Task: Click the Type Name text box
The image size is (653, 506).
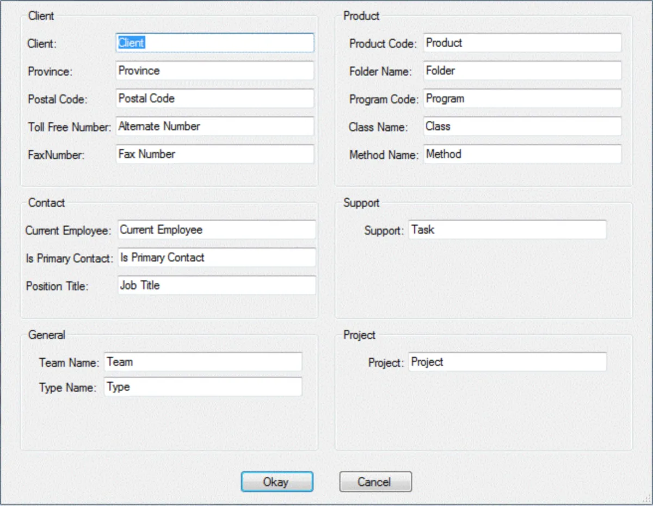Action: point(202,387)
